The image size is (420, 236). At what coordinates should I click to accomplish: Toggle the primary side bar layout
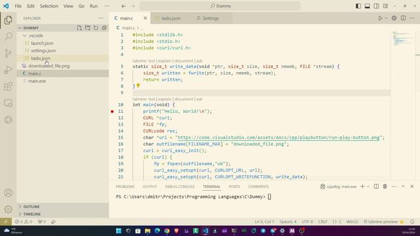[x=358, y=6]
